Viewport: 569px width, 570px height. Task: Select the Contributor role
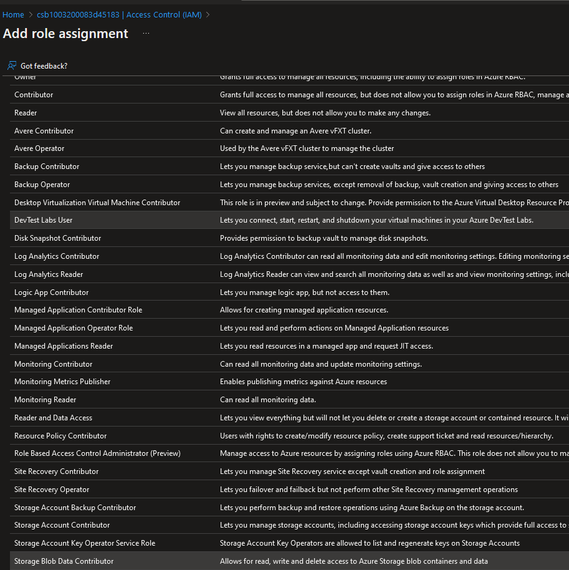click(x=34, y=95)
